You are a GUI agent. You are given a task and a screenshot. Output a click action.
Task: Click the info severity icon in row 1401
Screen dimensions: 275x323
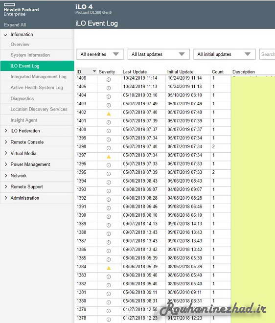109,122
